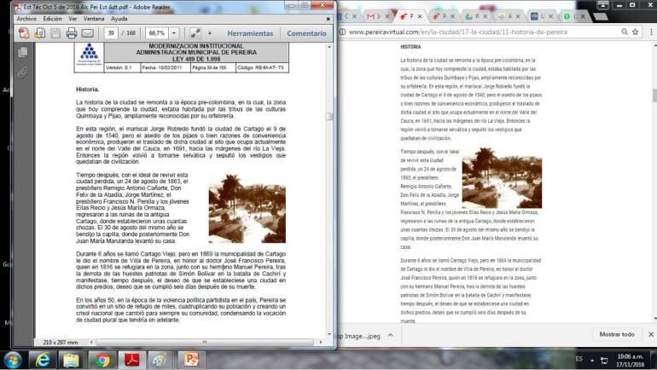Open the Ventana menu
This screenshot has width=657, height=370.
pos(95,18)
